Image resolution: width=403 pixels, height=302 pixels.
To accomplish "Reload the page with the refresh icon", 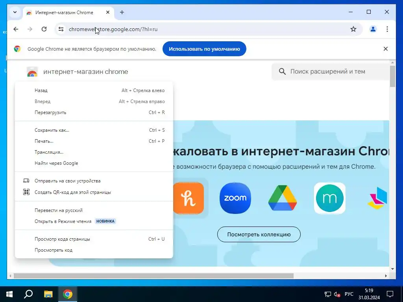I will pyautogui.click(x=44, y=29).
